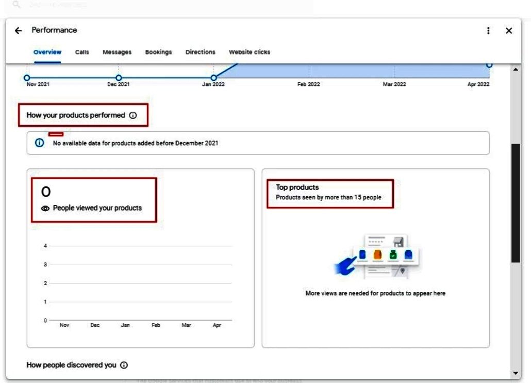Screen dimensions: 531x383
Task: Open info tooltip for How people discovered you
Action: point(123,364)
